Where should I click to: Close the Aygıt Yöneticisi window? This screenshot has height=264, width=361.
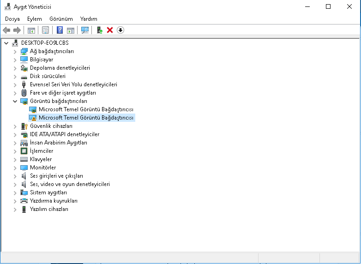tap(349, 6)
